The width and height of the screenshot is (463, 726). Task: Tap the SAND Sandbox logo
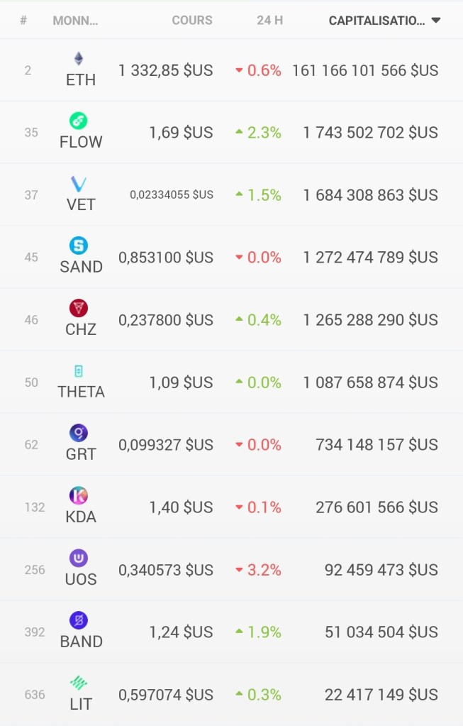(x=79, y=246)
